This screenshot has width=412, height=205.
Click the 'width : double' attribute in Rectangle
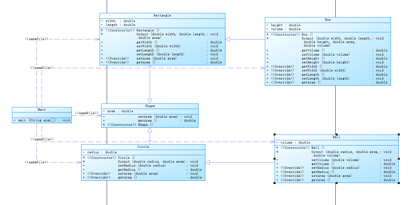118,21
